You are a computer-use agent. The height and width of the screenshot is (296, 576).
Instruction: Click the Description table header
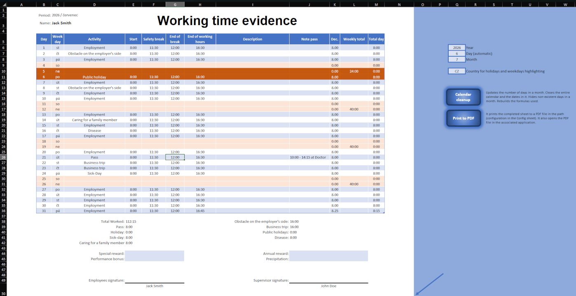point(253,39)
